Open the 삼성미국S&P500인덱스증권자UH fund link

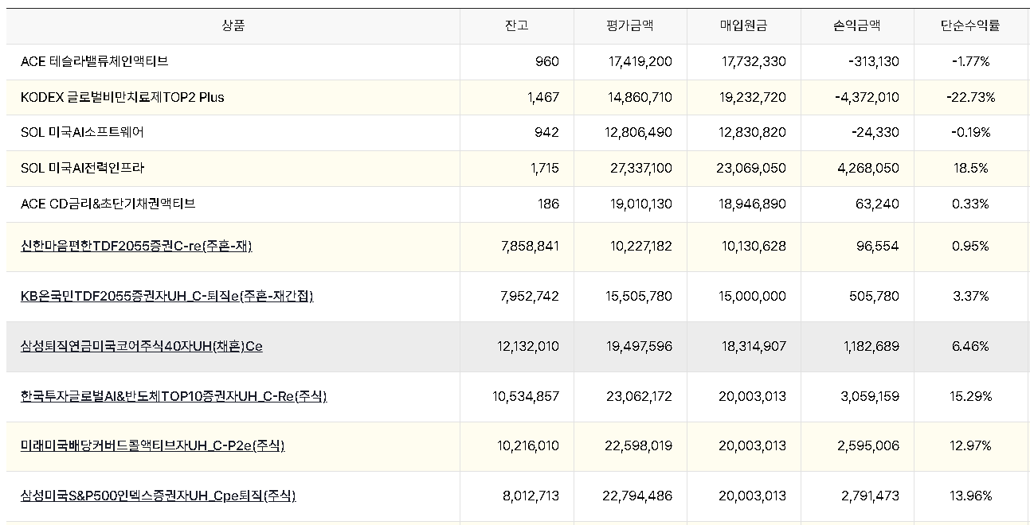tap(159, 496)
